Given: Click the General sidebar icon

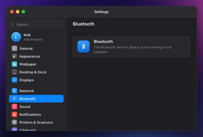Looking at the screenshot, I should pos(14,49).
